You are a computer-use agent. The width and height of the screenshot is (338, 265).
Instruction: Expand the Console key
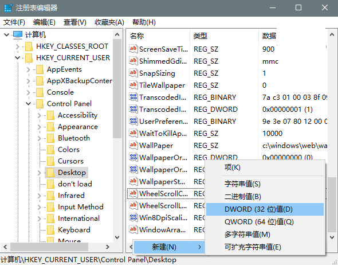[x=29, y=92]
